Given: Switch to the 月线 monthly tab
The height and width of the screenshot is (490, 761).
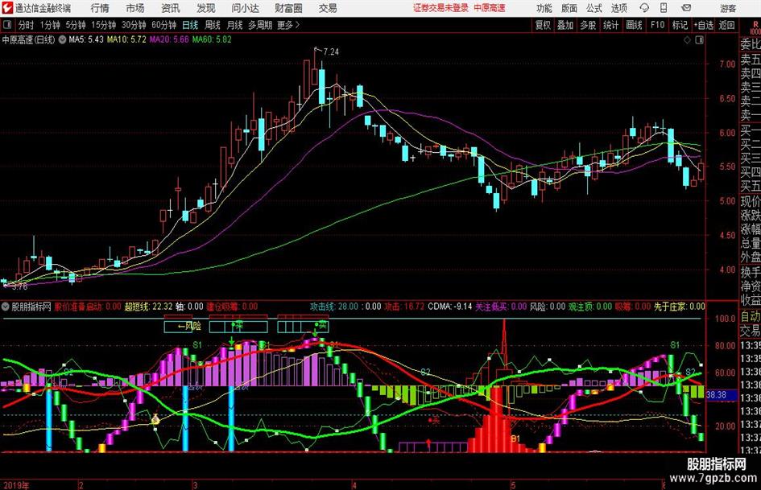Looking at the screenshot, I should pyautogui.click(x=234, y=25).
